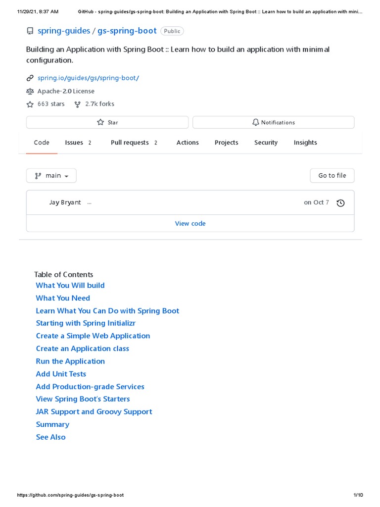Image resolution: width=380 pixels, height=507 pixels.
Task: Open commit history clock icon
Action: click(340, 203)
